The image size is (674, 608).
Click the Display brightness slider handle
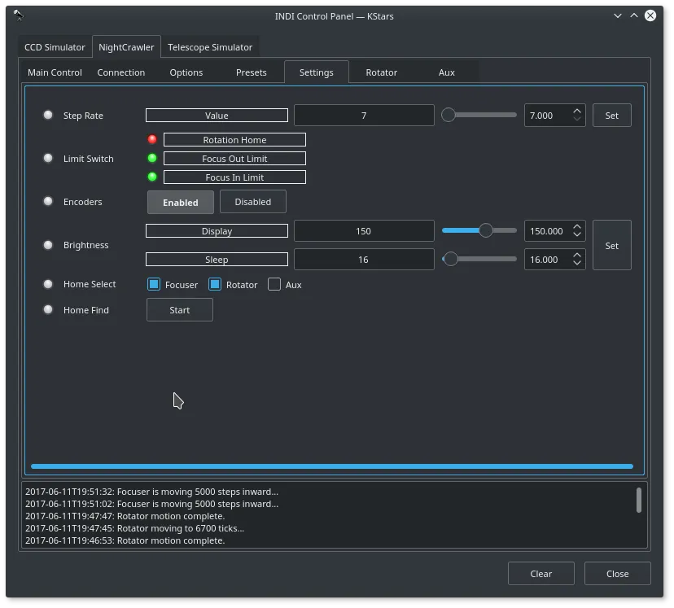click(x=486, y=230)
